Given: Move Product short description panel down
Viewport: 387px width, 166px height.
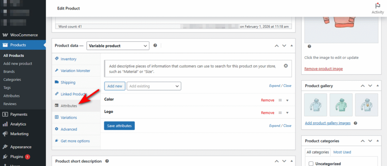Looking at the screenshot, I should (284, 161).
